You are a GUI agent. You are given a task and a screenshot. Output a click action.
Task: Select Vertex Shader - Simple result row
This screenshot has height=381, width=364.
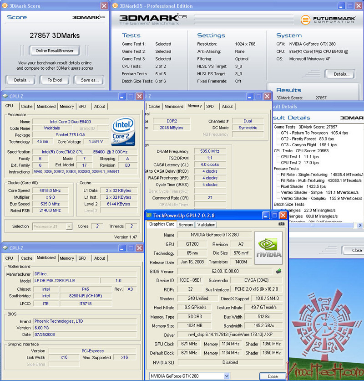tap(319, 192)
